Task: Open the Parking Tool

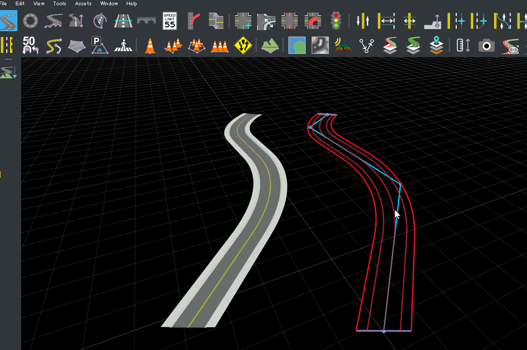Action: coord(100,45)
